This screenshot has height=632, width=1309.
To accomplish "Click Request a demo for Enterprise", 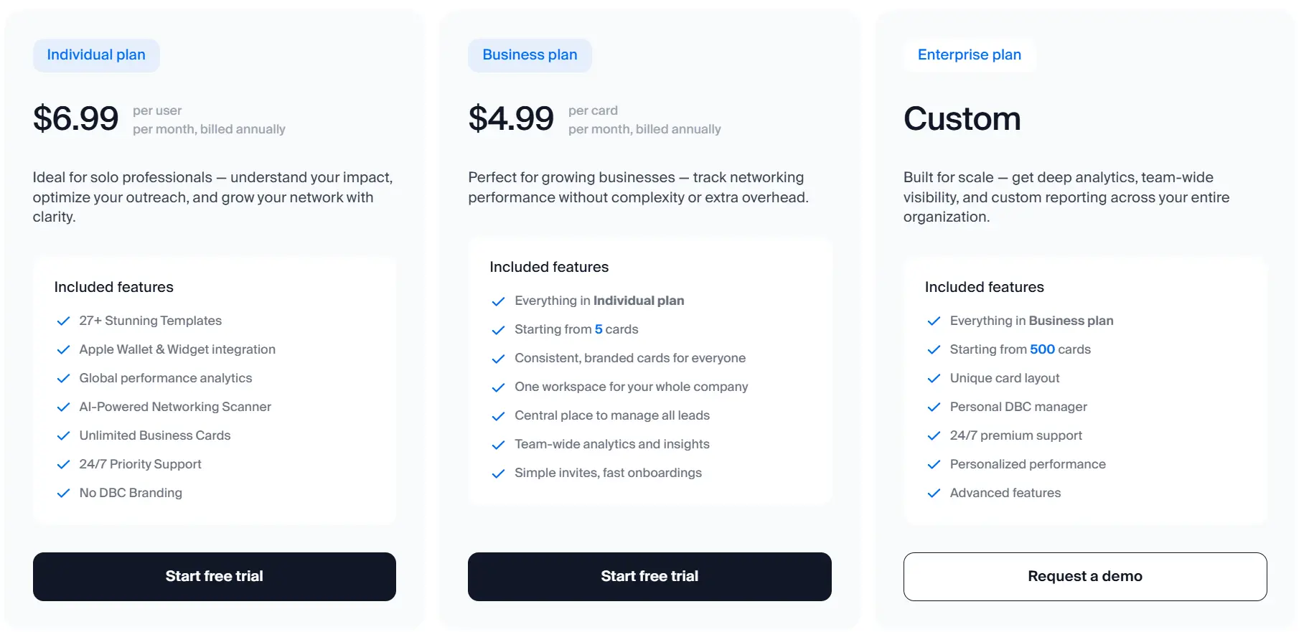I will [1084, 576].
